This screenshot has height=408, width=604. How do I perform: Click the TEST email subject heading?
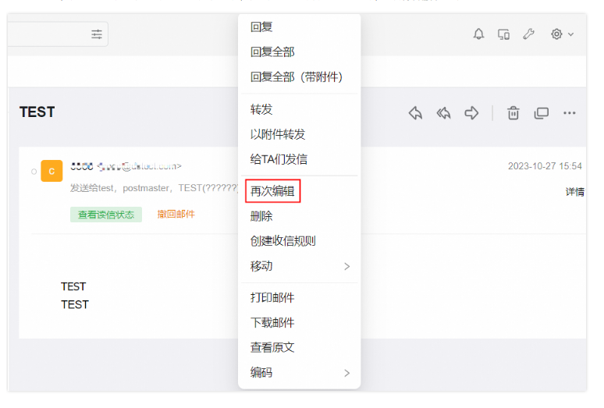pos(37,112)
